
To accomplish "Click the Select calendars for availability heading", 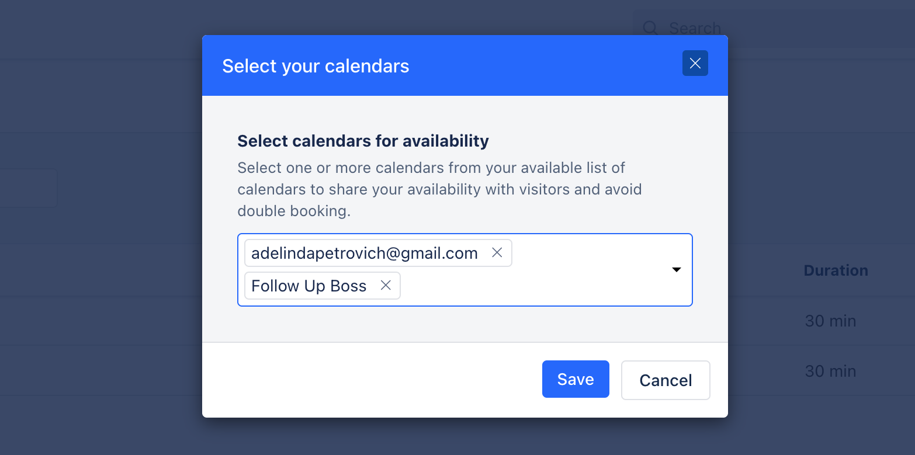I will [x=363, y=141].
